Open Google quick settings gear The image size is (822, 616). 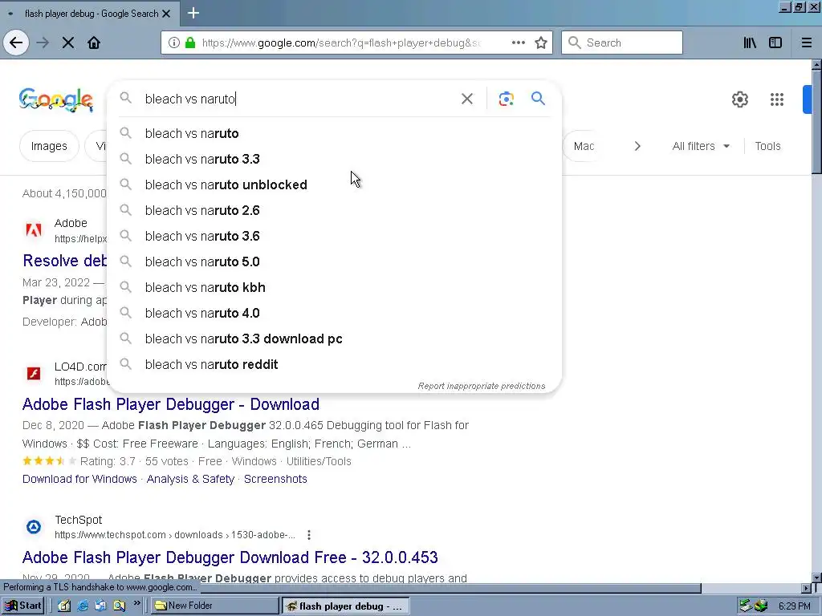739,99
